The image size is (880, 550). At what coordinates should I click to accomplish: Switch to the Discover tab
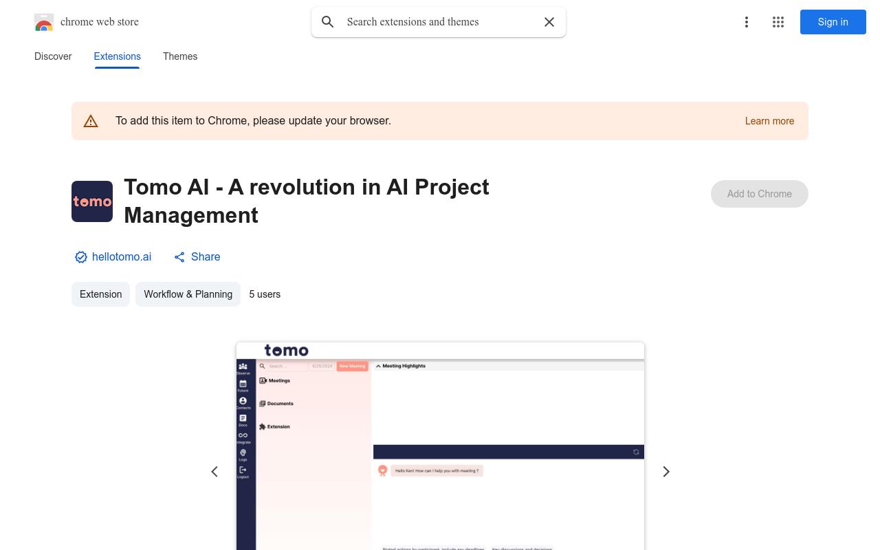point(53,56)
